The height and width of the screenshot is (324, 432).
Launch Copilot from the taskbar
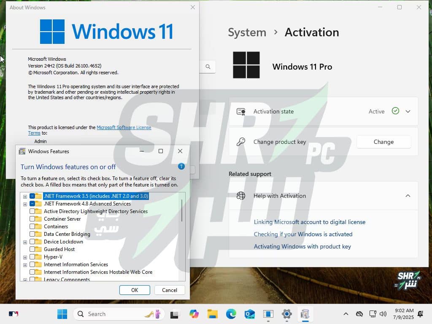coord(194,314)
